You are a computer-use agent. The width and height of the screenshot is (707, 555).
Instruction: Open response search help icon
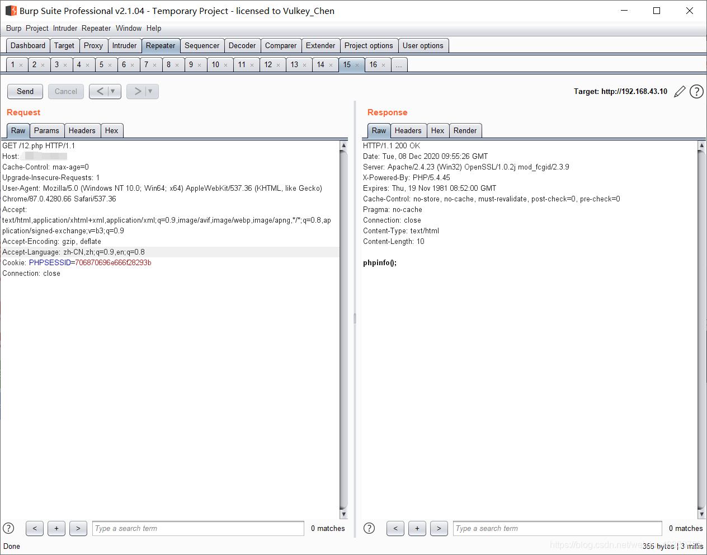coord(369,528)
